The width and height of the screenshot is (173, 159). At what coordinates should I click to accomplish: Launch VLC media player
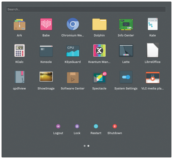point(153,77)
